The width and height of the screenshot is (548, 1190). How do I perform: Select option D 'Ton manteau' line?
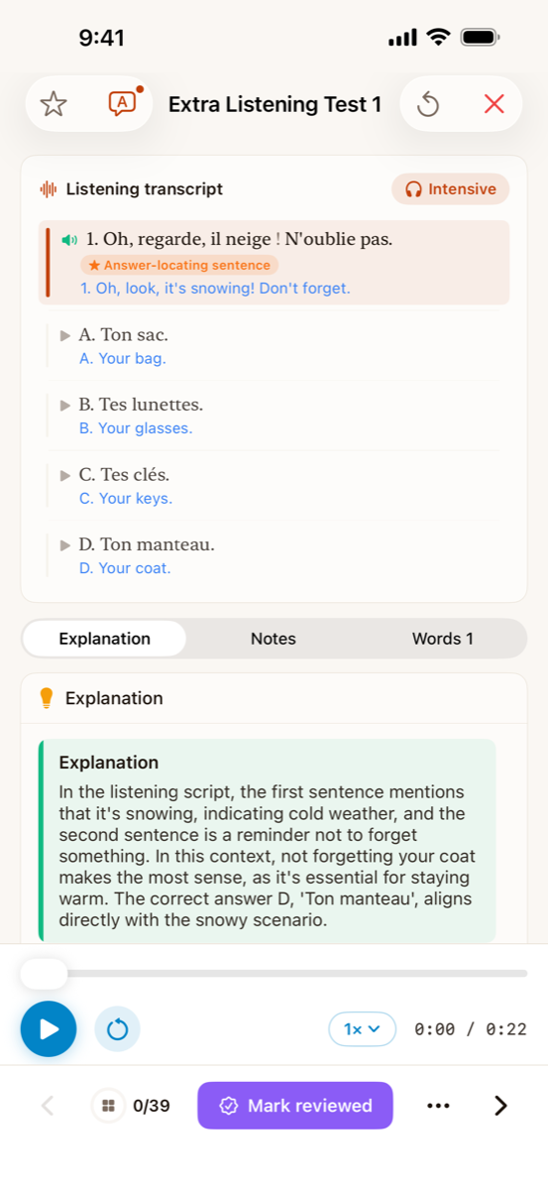[x=277, y=555]
